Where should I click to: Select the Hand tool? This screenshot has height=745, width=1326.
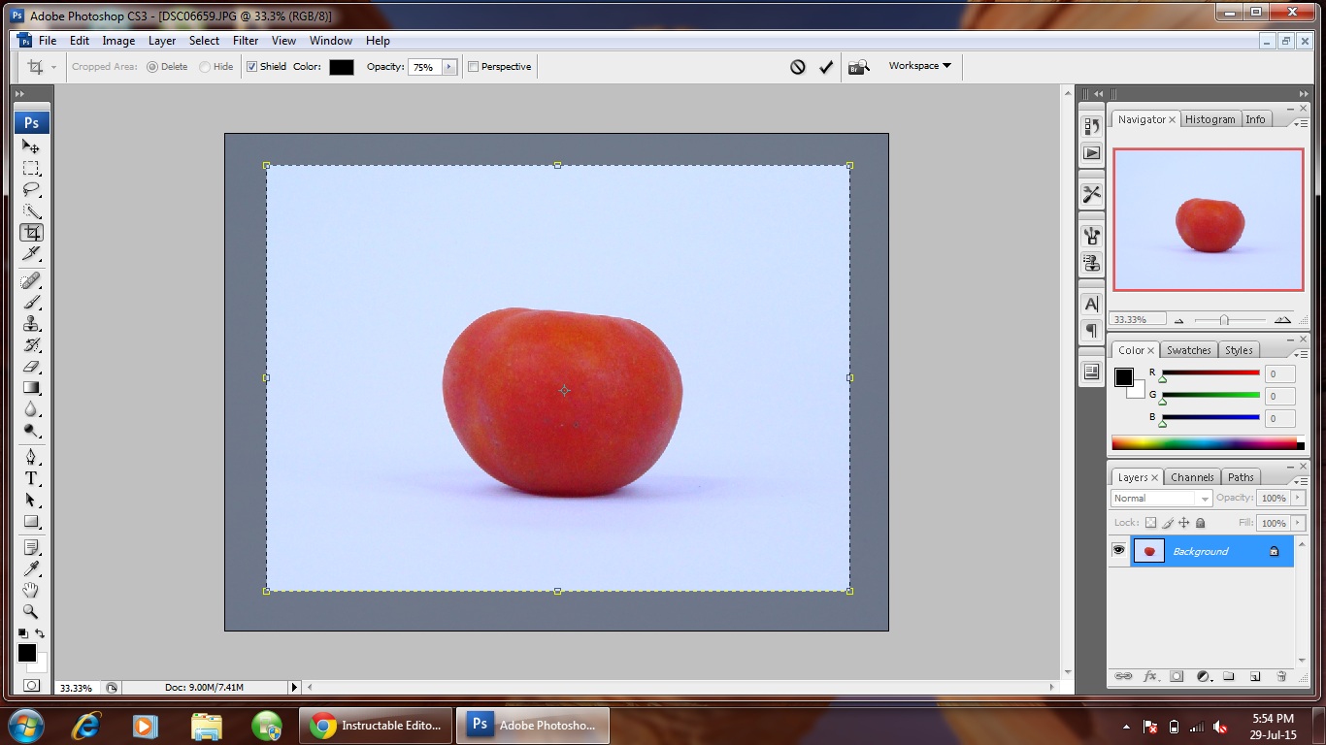(31, 590)
